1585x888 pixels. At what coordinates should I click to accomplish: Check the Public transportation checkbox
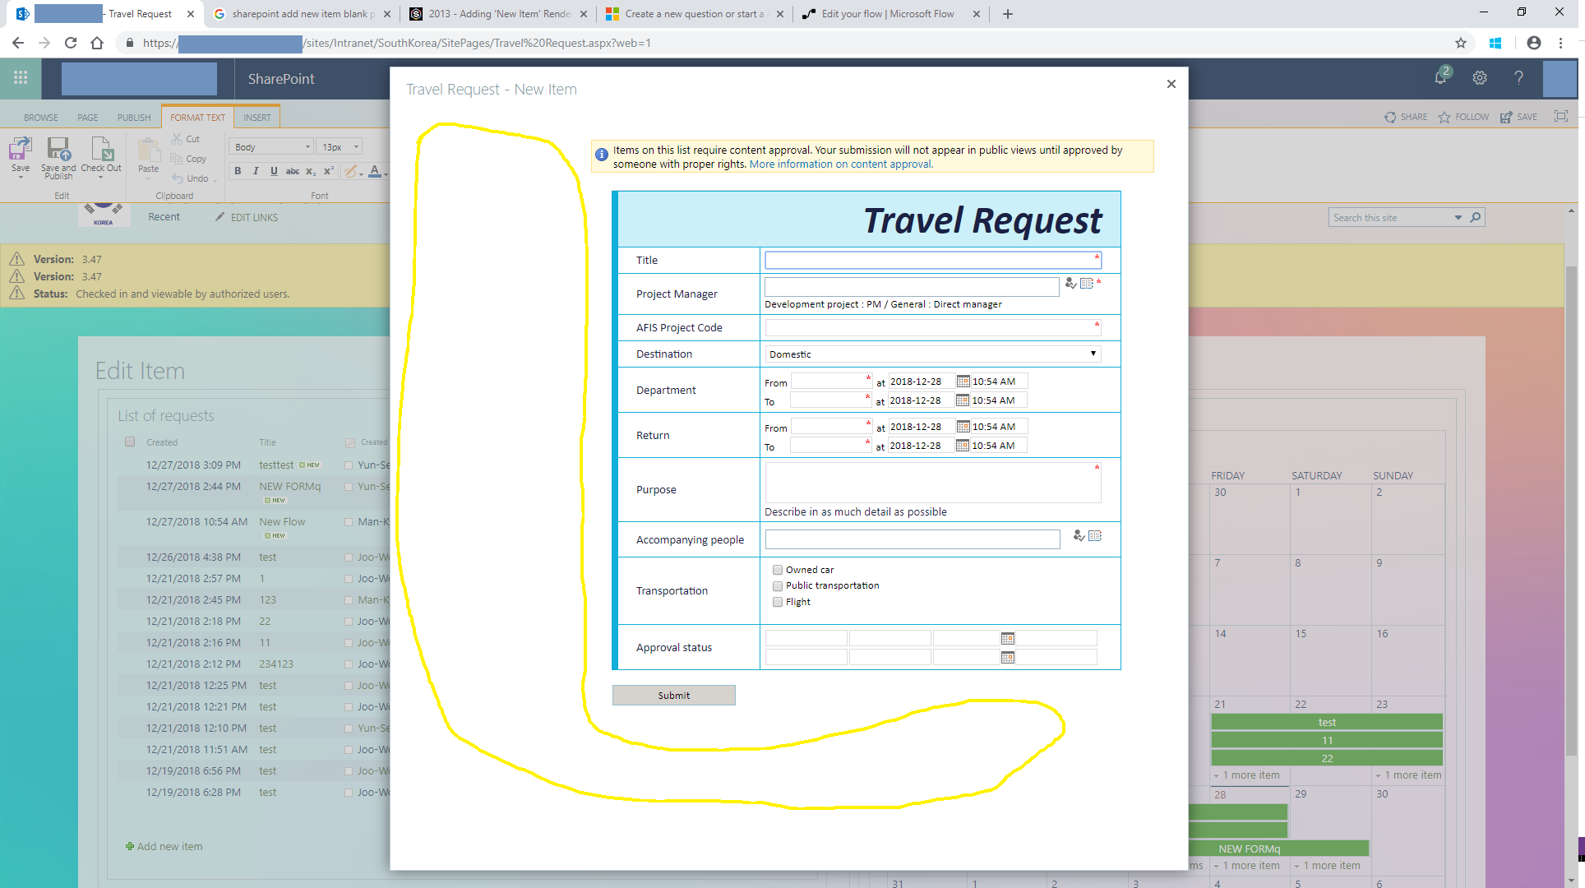click(x=778, y=586)
